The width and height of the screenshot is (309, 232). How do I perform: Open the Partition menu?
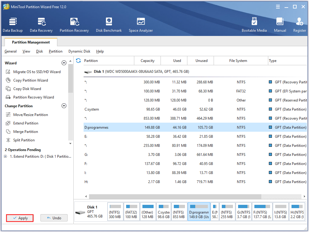(56, 51)
